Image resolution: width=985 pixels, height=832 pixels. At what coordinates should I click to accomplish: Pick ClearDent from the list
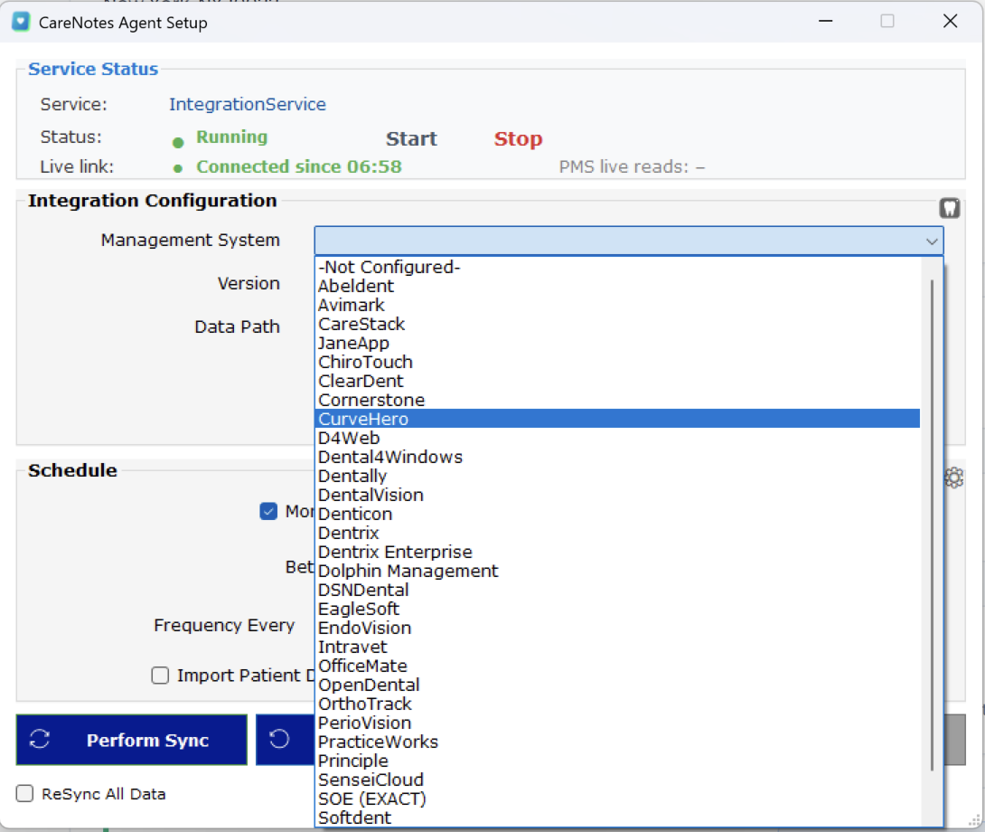pos(617,381)
